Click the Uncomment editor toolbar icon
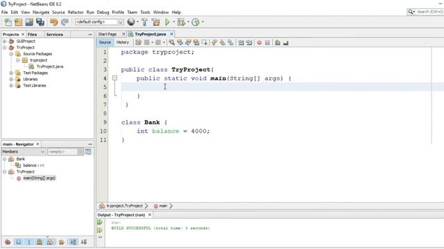This screenshot has height=249, width=444. (286, 43)
